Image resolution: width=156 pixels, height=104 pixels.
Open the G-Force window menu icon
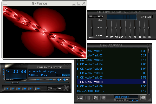[x=5, y=3]
